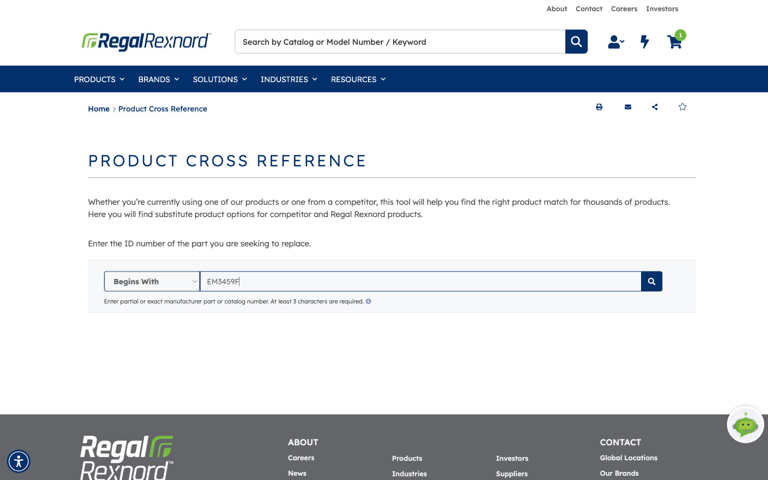Expand the INDUSTRIES navigation menu
768x480 pixels.
[x=289, y=79]
